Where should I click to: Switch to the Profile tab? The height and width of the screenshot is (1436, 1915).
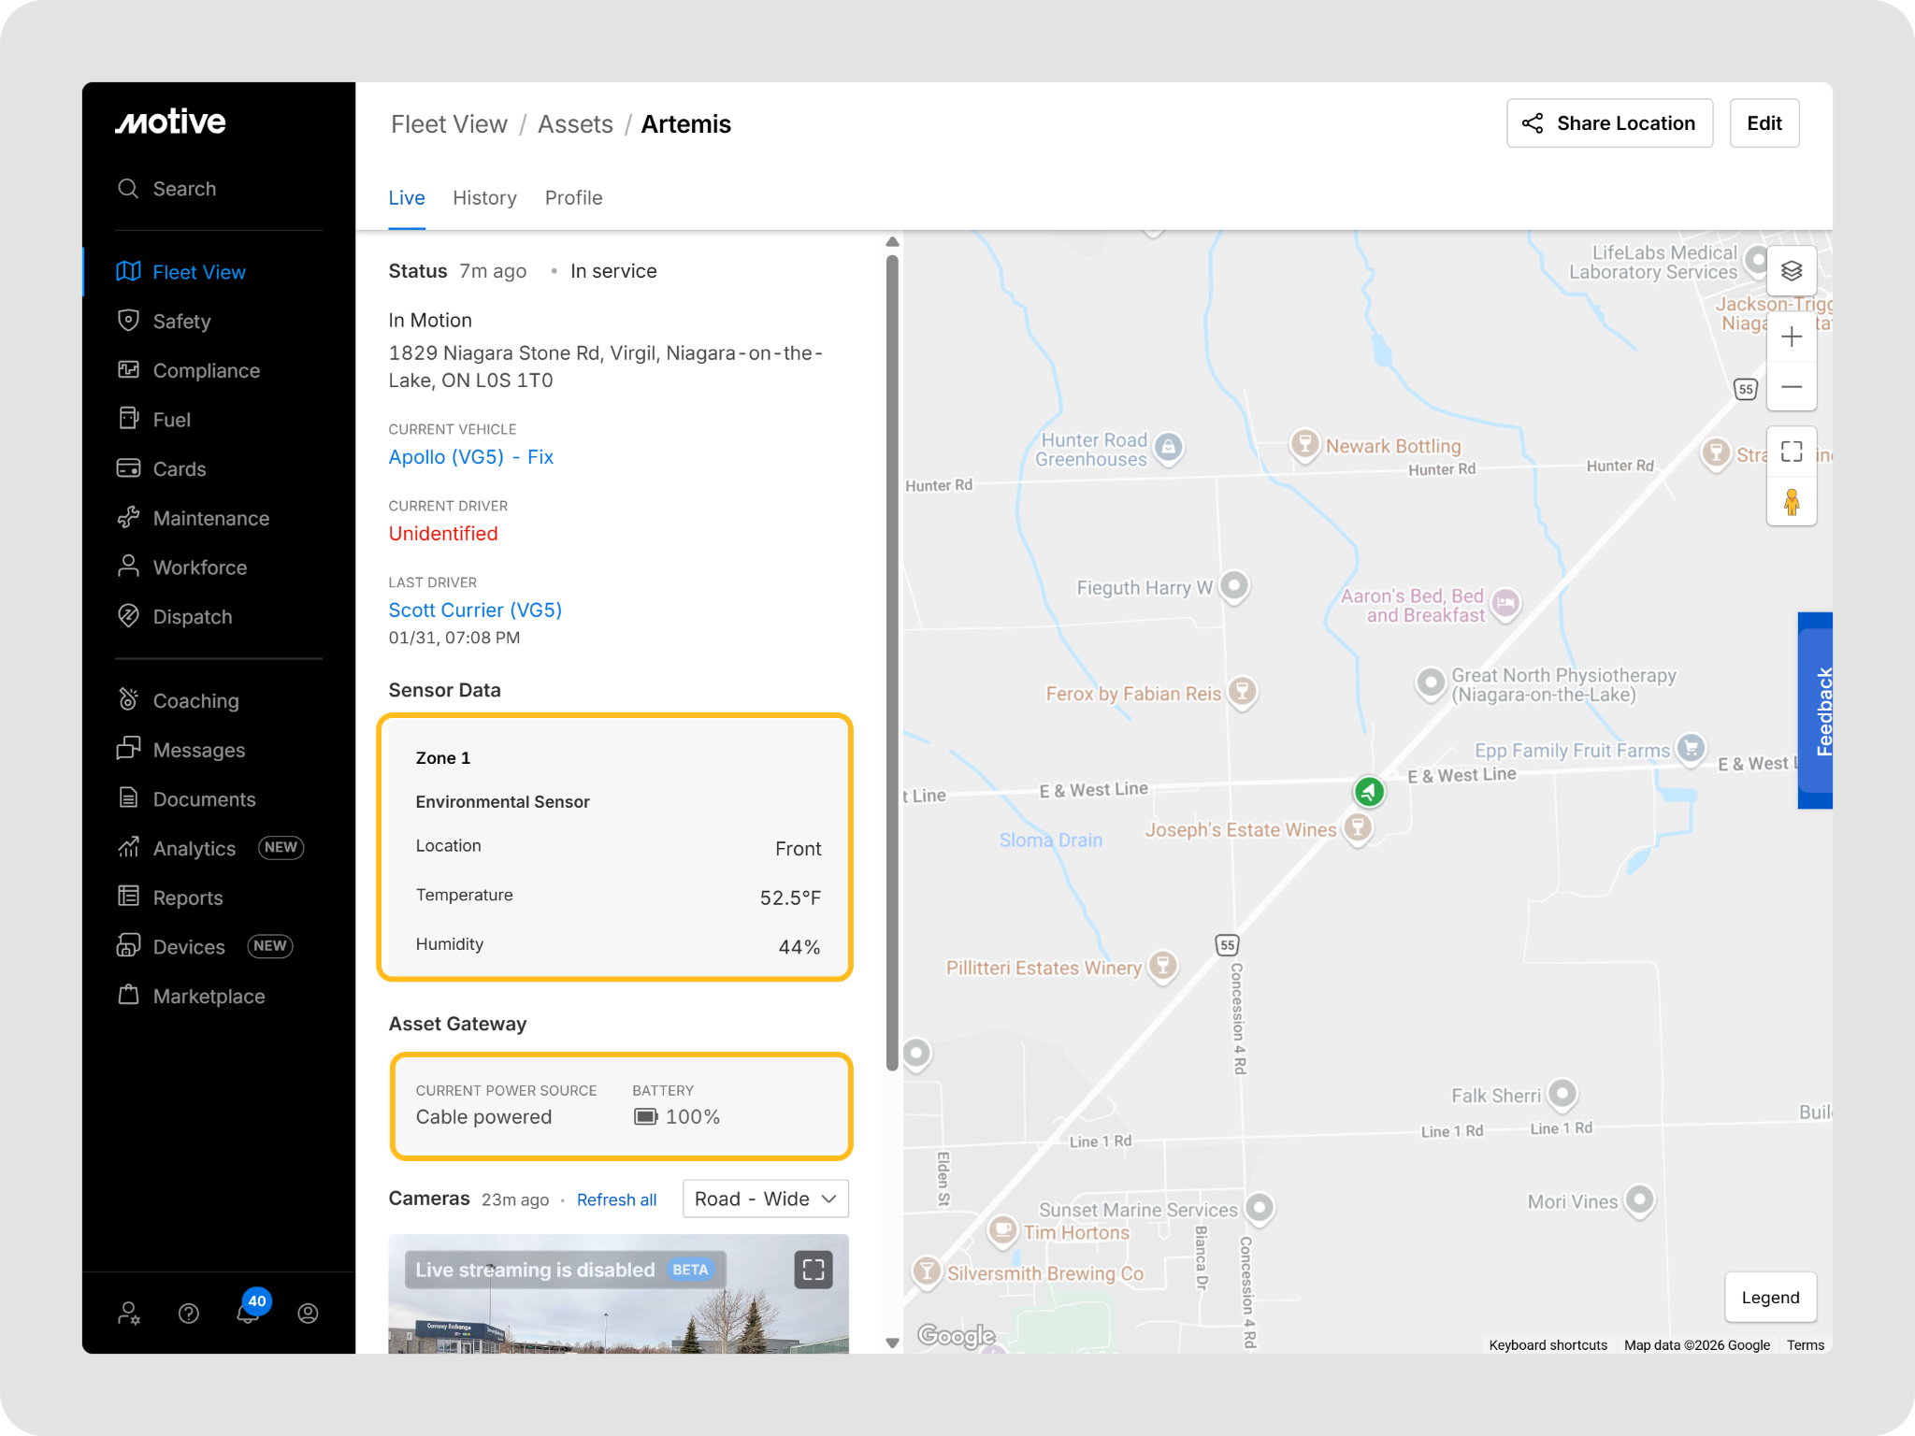[573, 198]
